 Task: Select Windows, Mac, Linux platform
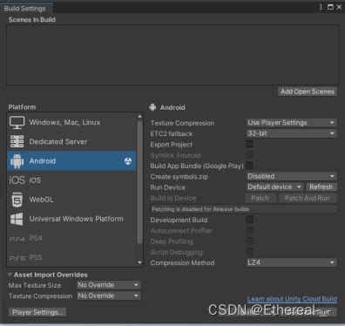click(71, 122)
